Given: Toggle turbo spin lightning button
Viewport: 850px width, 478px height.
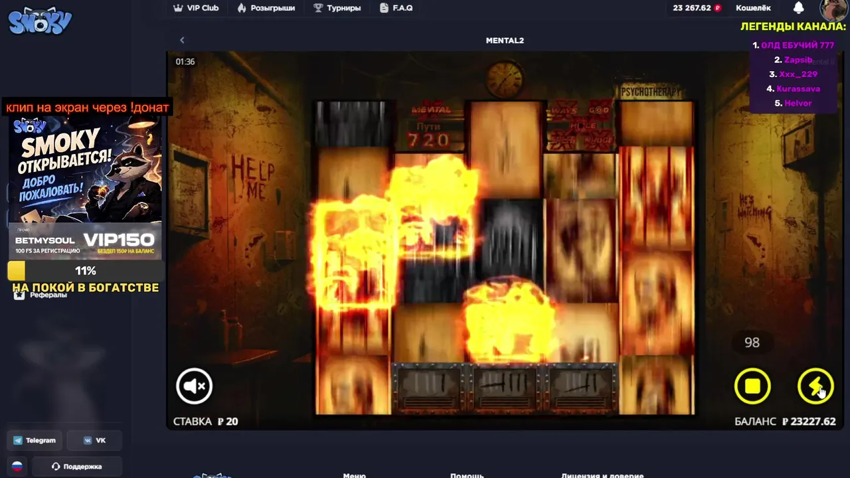Looking at the screenshot, I should click(815, 386).
